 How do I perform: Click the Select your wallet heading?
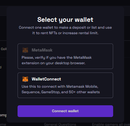pos(65,20)
